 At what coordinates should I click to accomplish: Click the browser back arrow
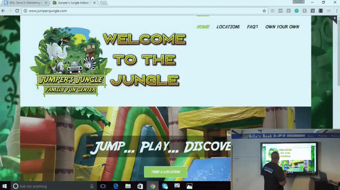(x=4, y=10)
